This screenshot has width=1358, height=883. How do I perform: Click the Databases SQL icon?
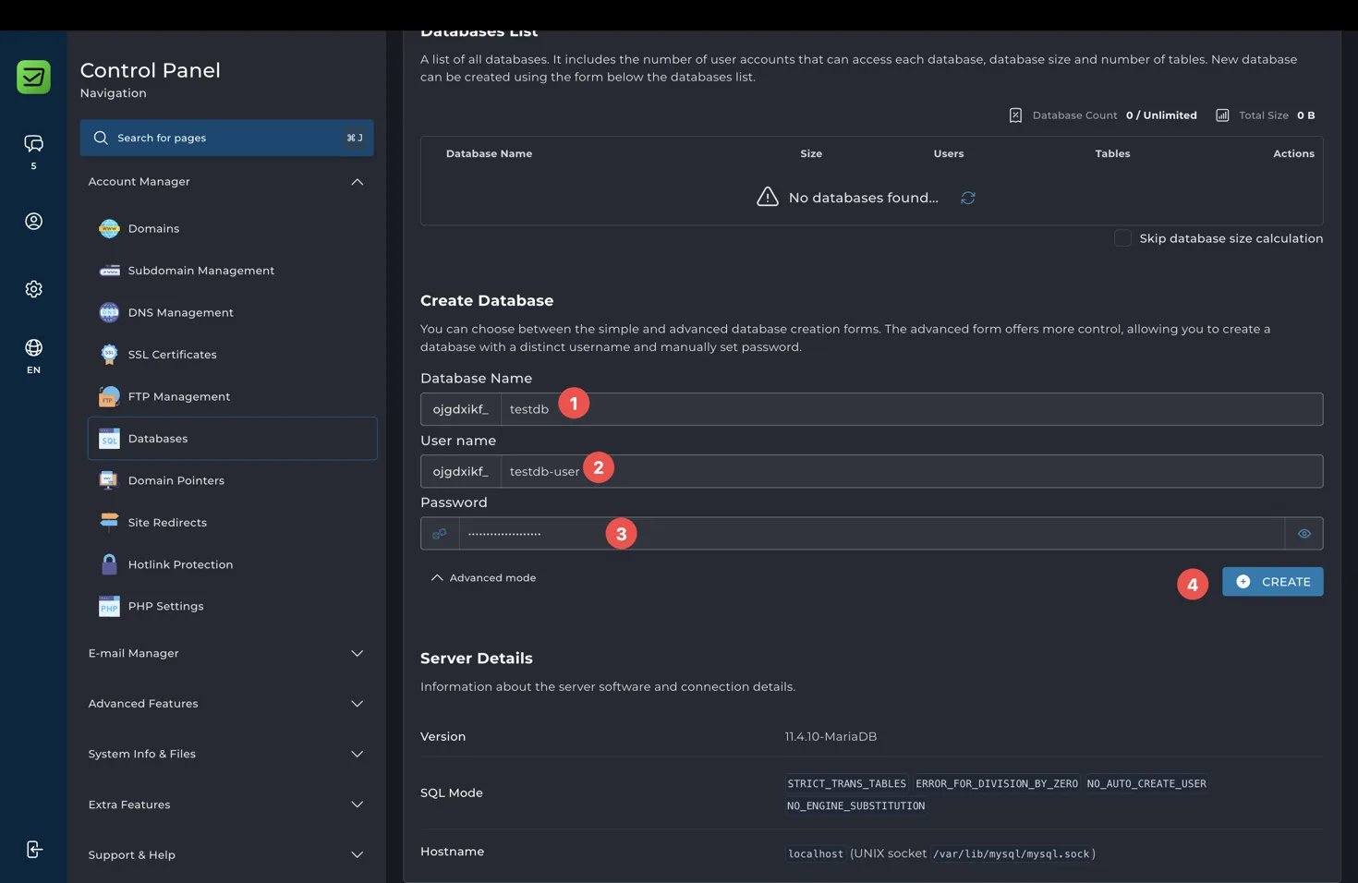pyautogui.click(x=109, y=439)
